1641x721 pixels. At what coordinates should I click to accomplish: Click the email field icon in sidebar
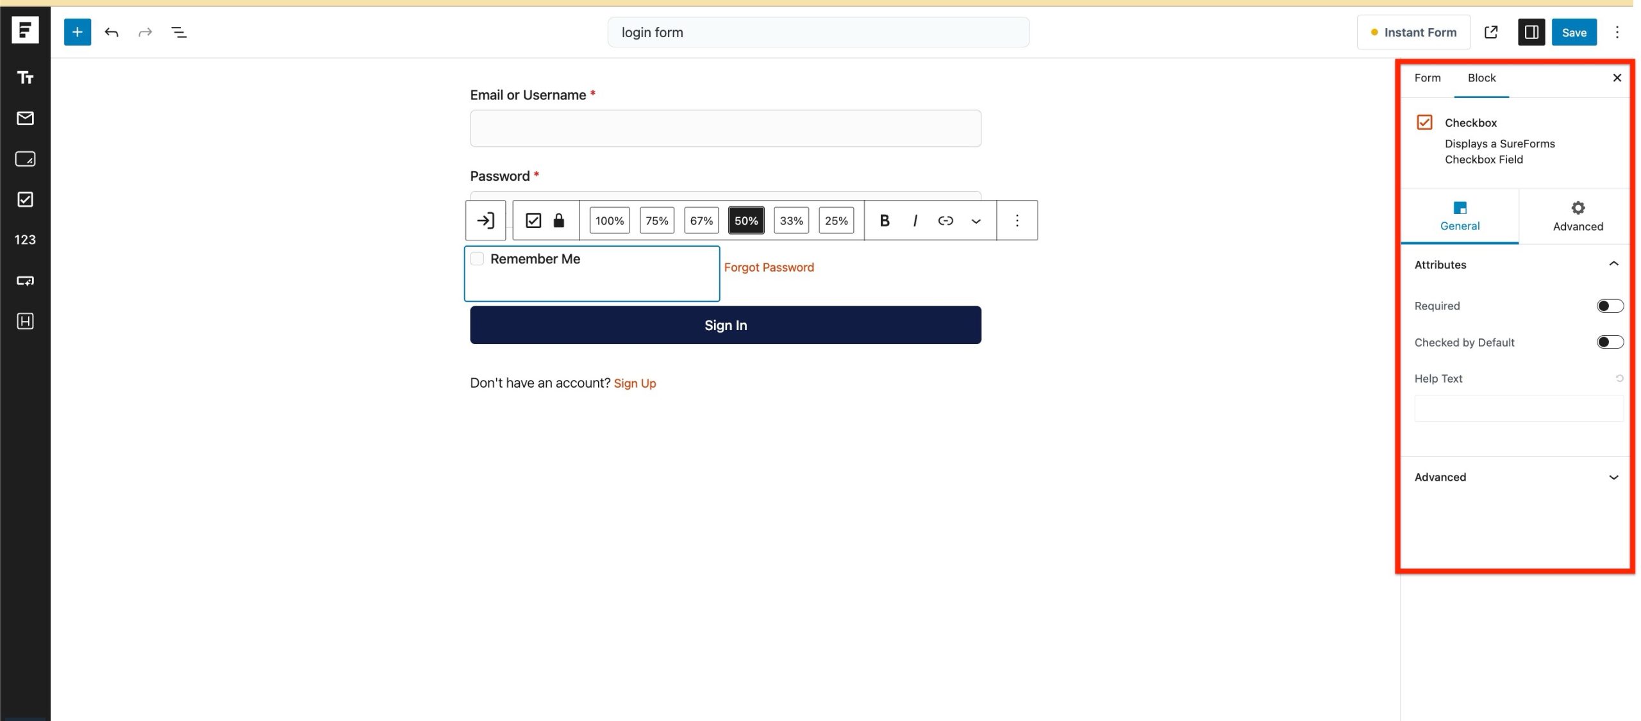25,118
